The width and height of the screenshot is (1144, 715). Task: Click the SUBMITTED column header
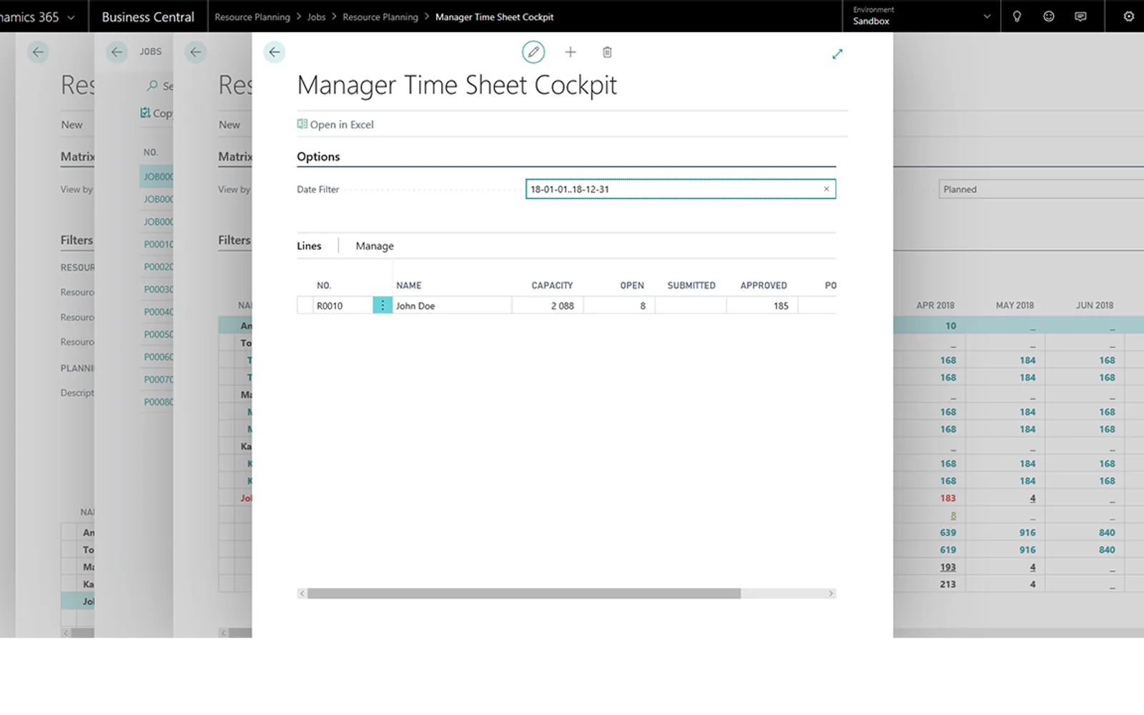[691, 285]
